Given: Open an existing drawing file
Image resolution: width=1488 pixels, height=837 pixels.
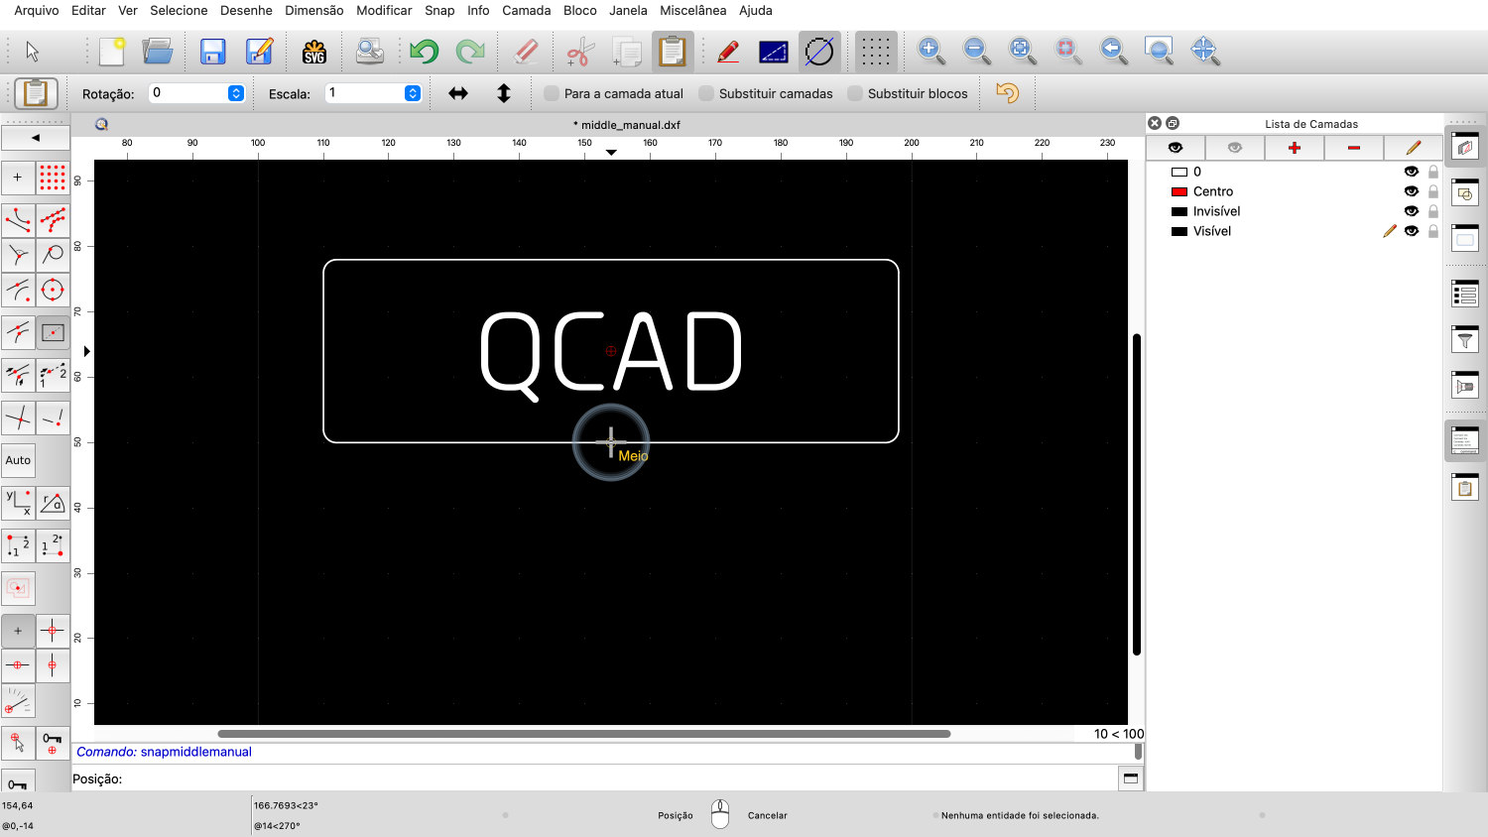Looking at the screenshot, I should pyautogui.click(x=158, y=51).
